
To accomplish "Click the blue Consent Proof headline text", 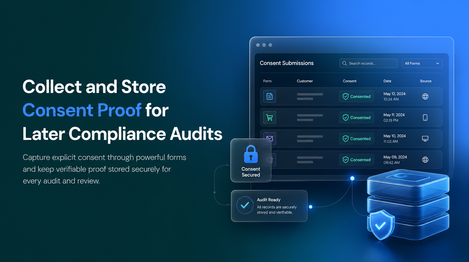I will tap(82, 110).
